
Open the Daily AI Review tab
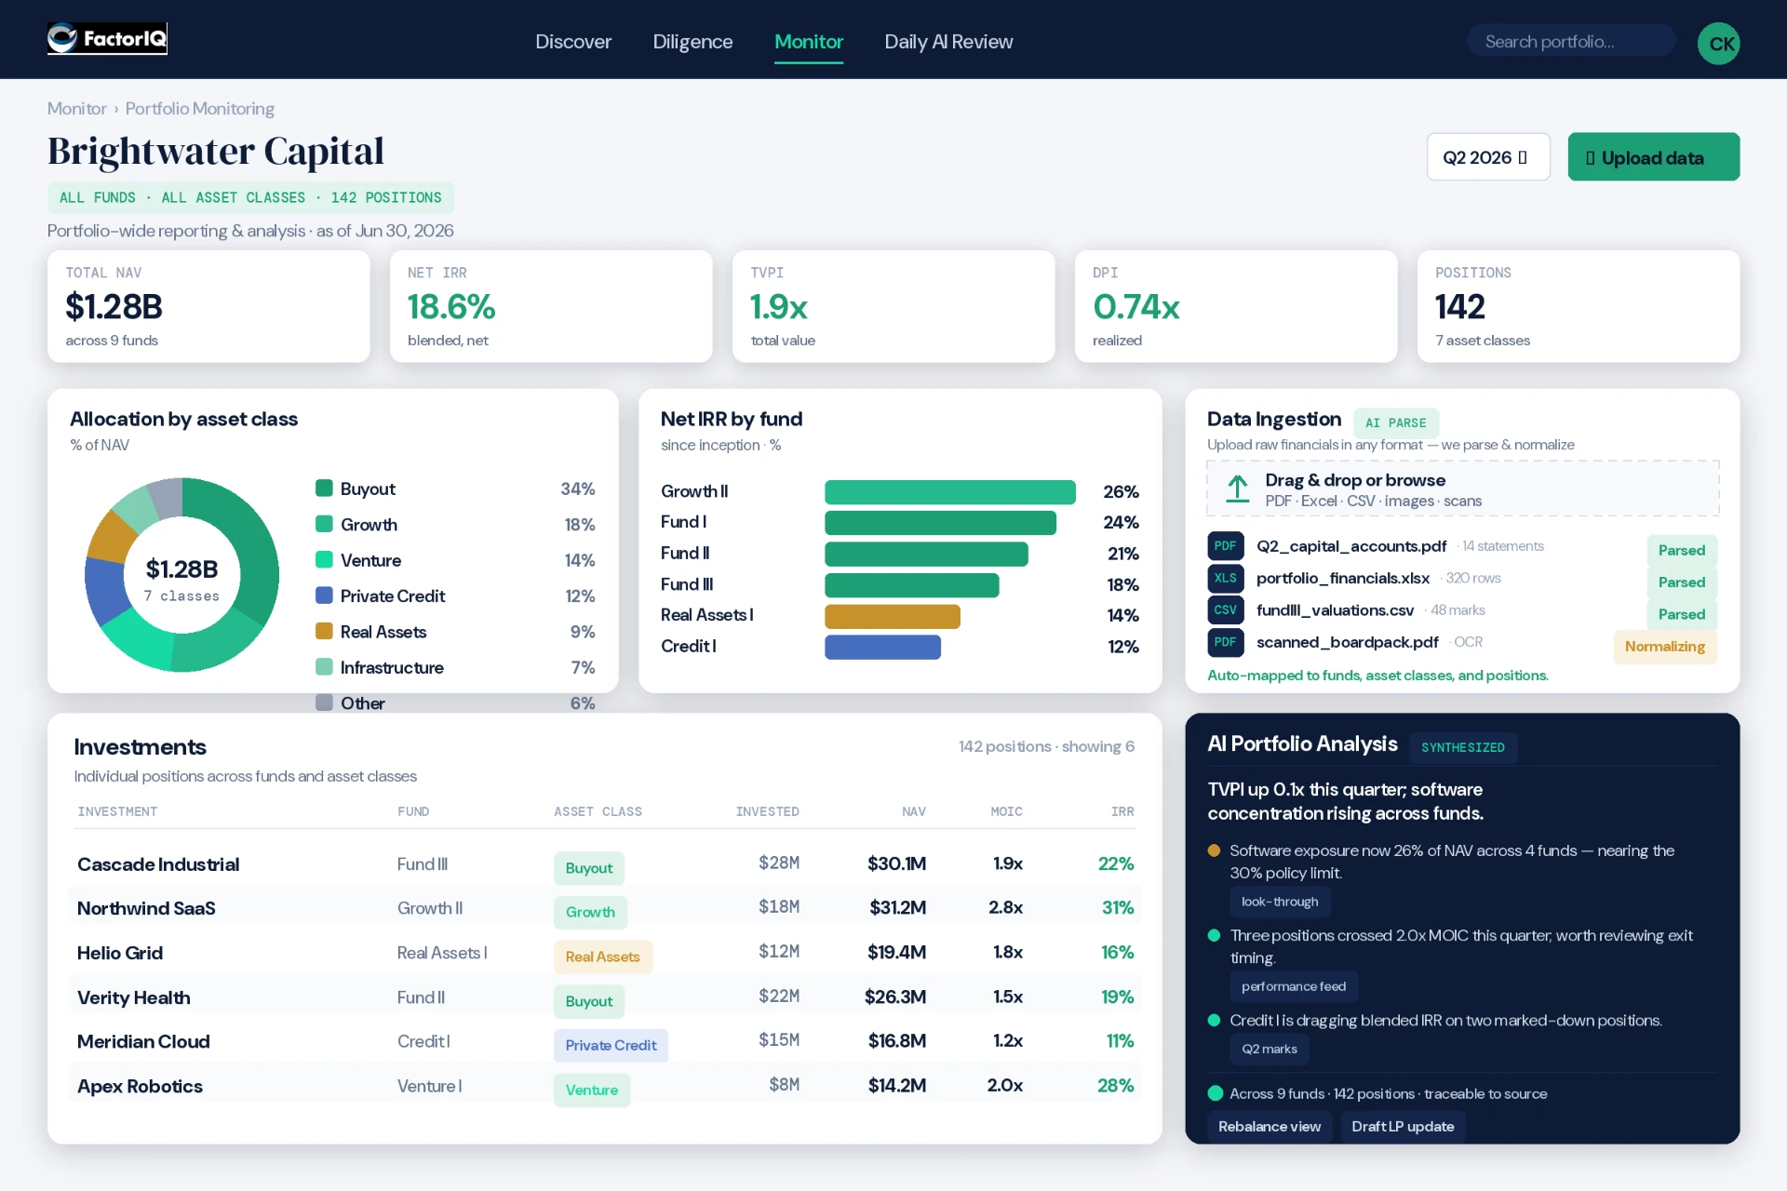[948, 42]
